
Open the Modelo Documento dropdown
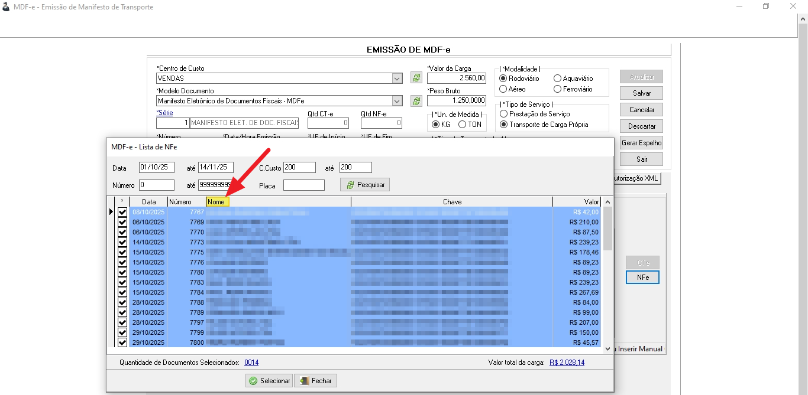click(397, 101)
